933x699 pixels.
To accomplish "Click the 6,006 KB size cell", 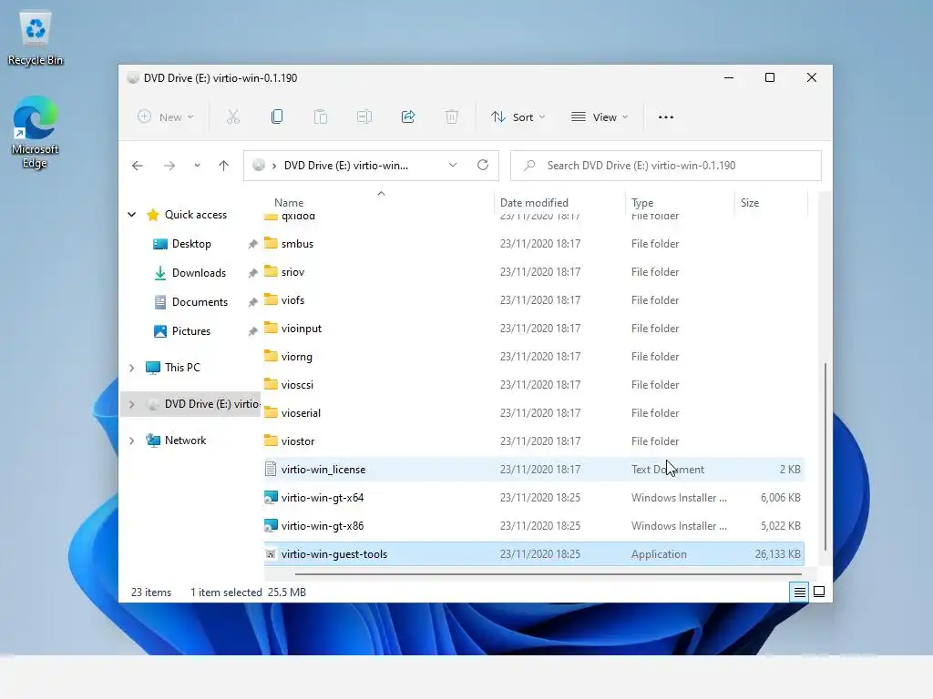I will coord(780,498).
